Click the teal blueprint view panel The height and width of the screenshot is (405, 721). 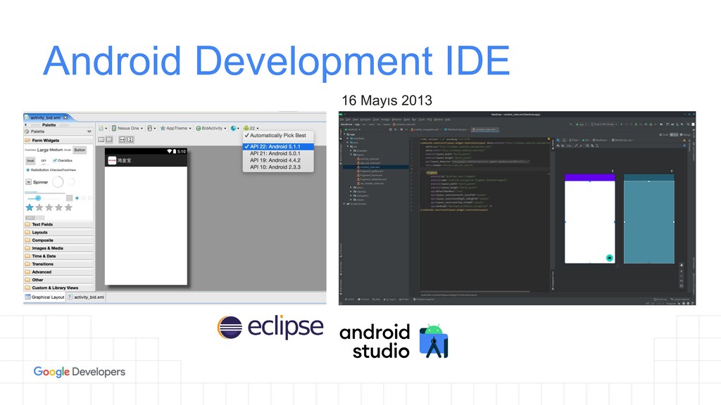tap(648, 219)
